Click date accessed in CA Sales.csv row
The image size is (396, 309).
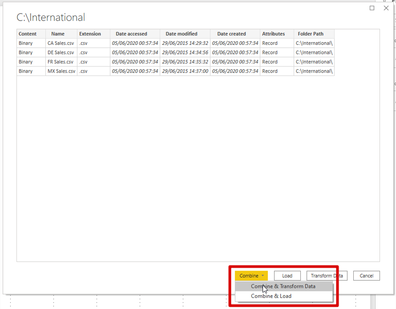[x=135, y=43]
